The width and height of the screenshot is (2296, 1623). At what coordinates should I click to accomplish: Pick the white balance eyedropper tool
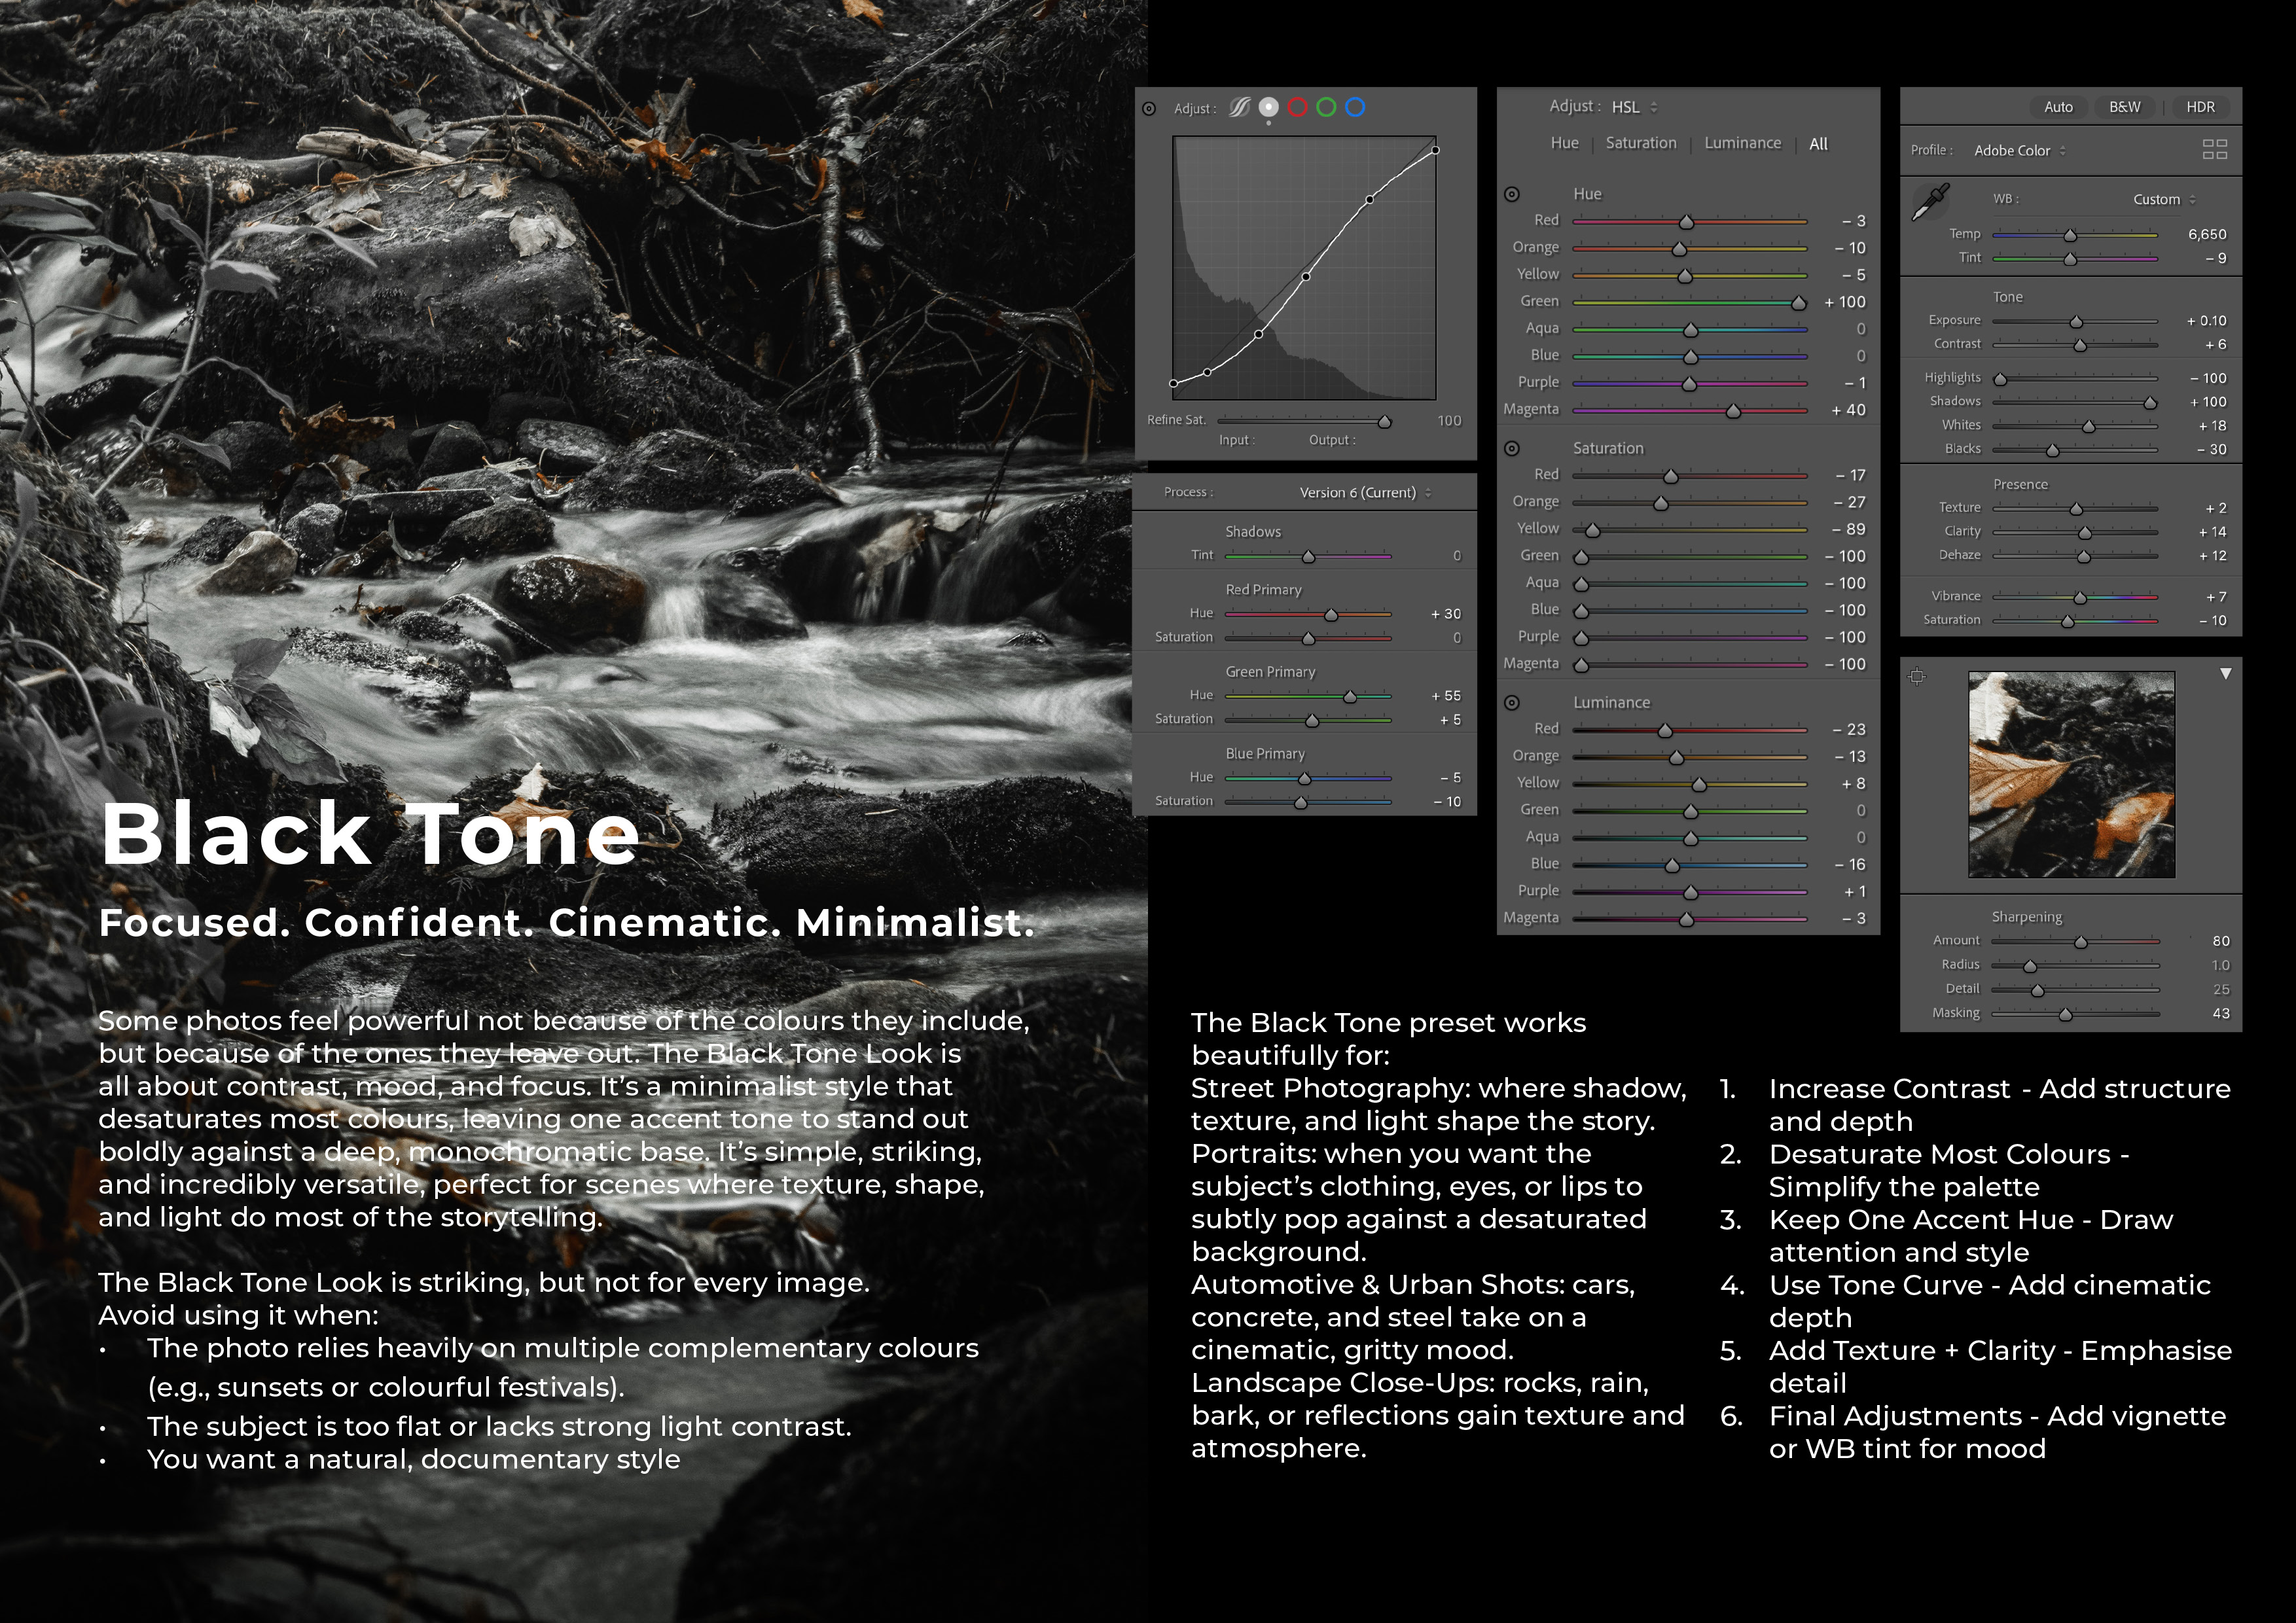pyautogui.click(x=1930, y=202)
